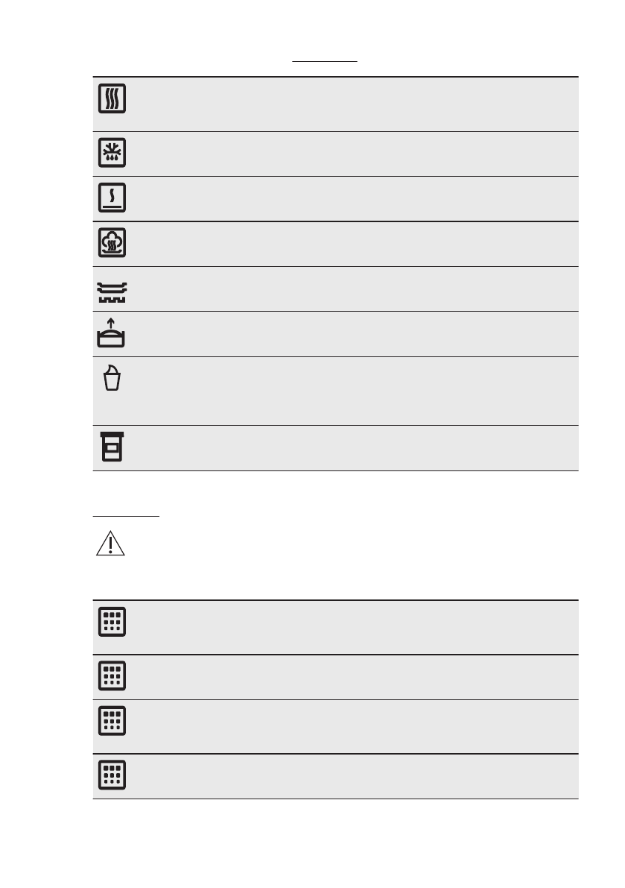625x888 pixels.
Task: Click the bottom heat single wave icon
Action: tap(112, 198)
